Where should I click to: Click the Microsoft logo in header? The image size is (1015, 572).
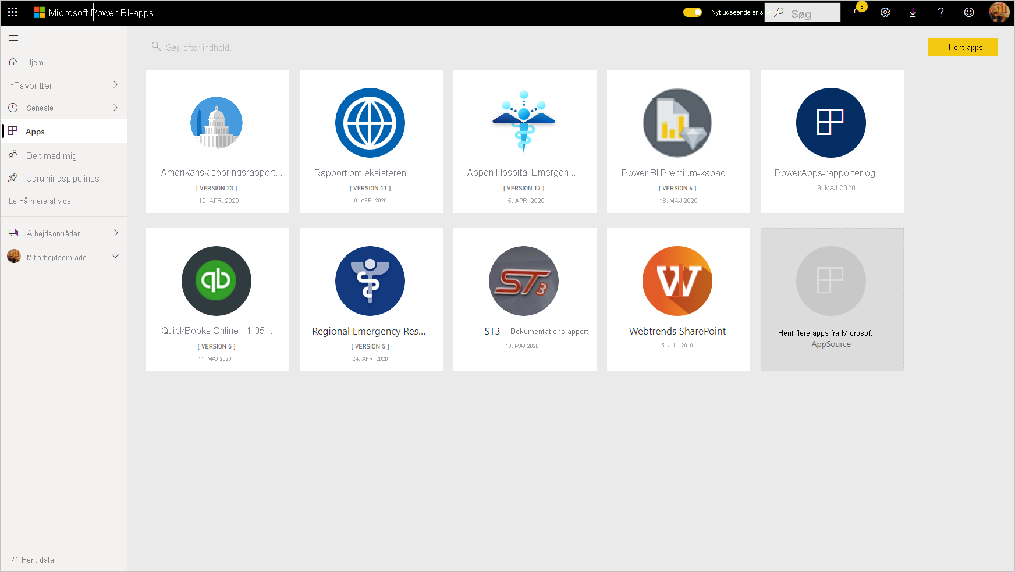click(39, 12)
